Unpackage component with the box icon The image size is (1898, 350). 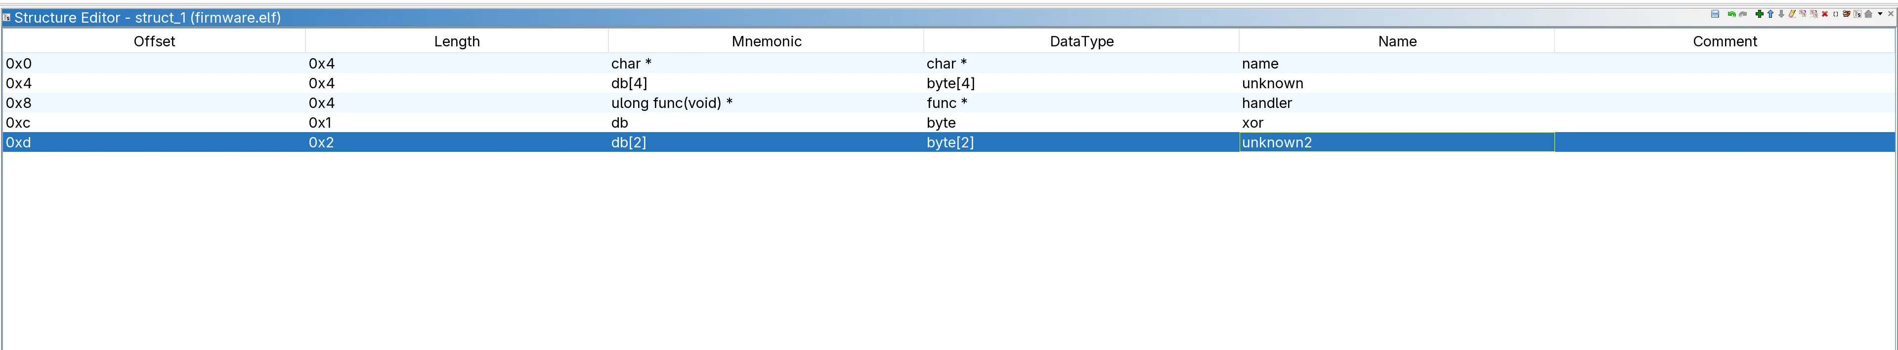1847,14
